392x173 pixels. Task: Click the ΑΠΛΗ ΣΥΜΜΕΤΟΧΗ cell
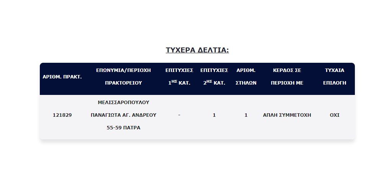[287, 115]
